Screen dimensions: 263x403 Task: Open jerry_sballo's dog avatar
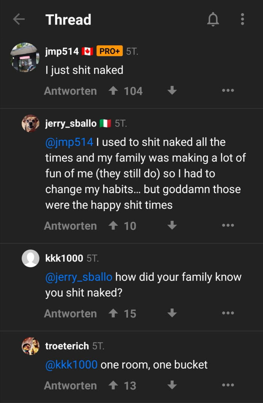[x=30, y=123]
